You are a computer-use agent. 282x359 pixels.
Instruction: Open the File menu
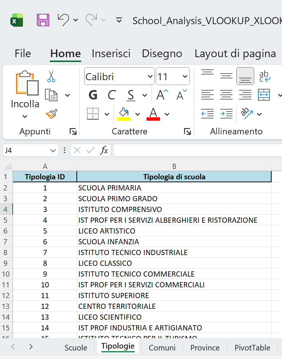click(23, 53)
